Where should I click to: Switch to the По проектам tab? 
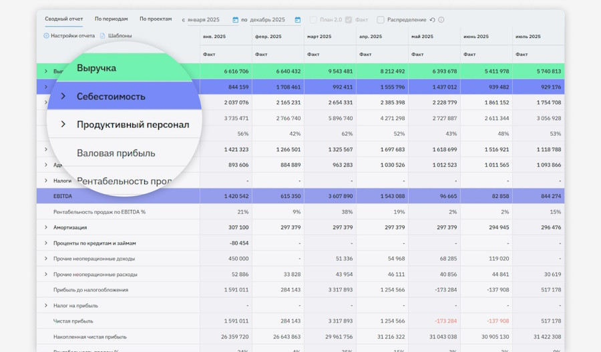[x=156, y=19]
